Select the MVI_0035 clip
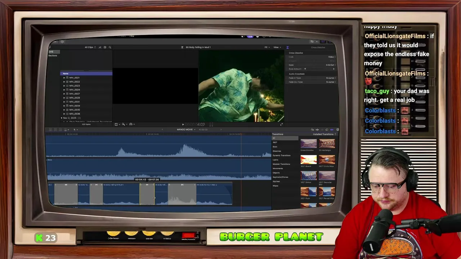This screenshot has width=461, height=259. (x=75, y=110)
